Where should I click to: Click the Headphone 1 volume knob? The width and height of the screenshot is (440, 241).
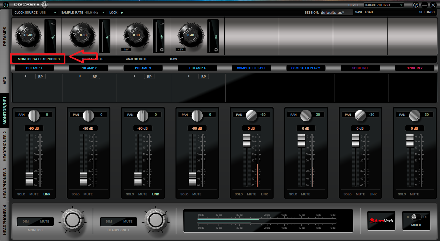pos(156,220)
